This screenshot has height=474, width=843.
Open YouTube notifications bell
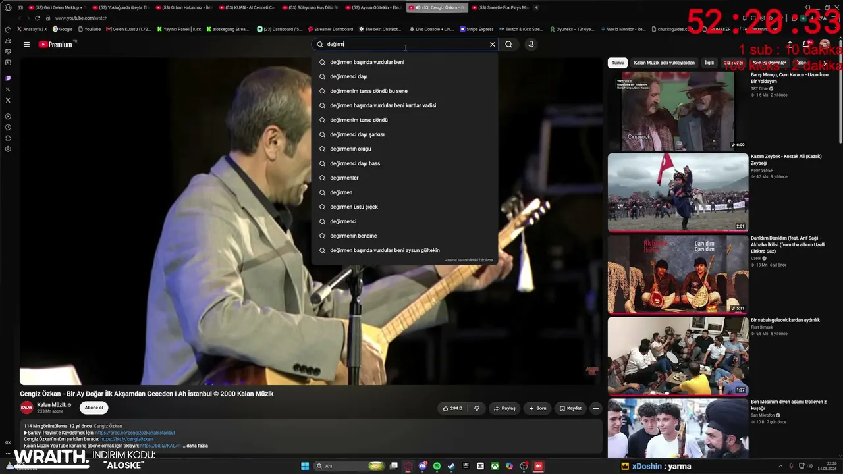click(806, 45)
